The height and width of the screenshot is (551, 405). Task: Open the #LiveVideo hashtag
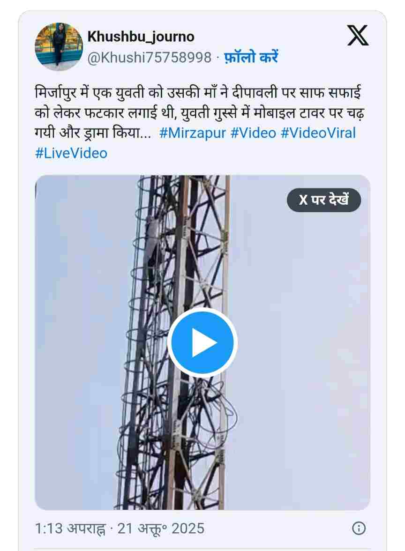coord(71,153)
